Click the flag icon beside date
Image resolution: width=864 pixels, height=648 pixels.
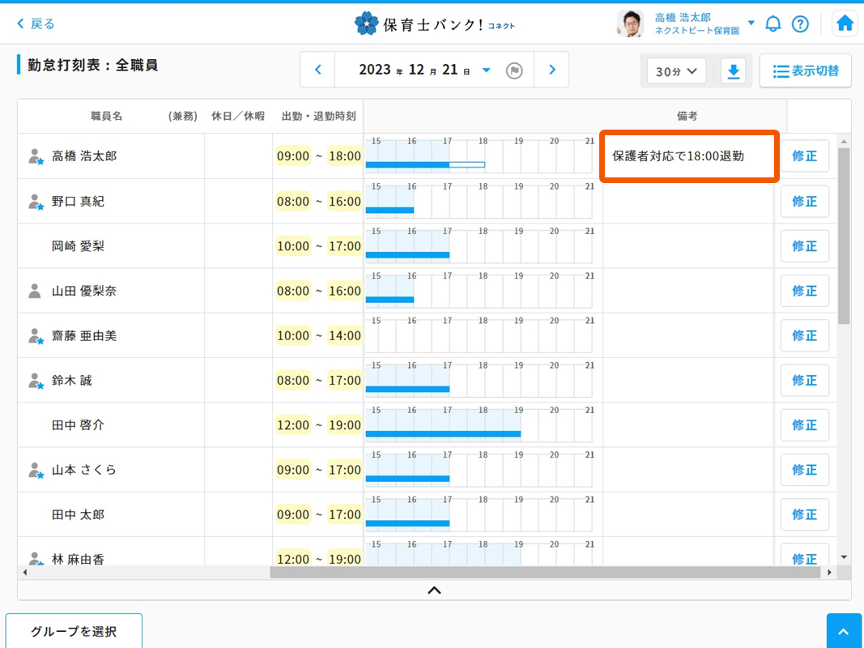514,70
